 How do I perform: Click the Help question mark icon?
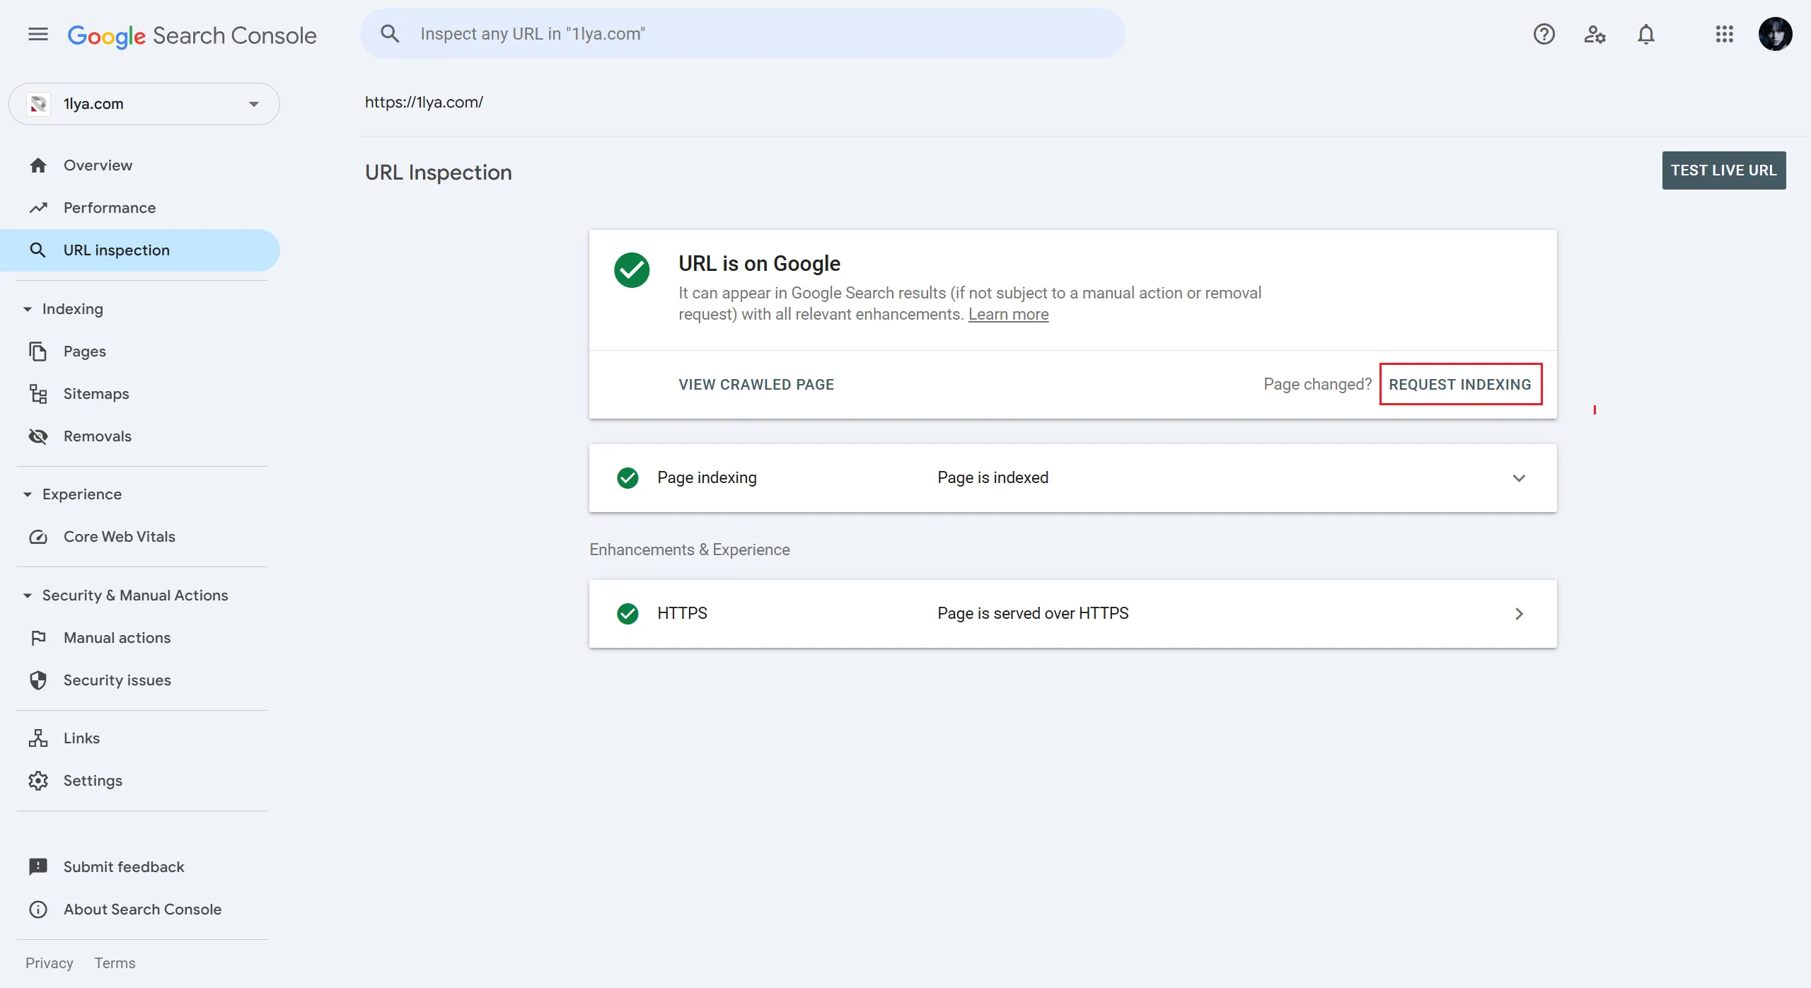(x=1544, y=34)
